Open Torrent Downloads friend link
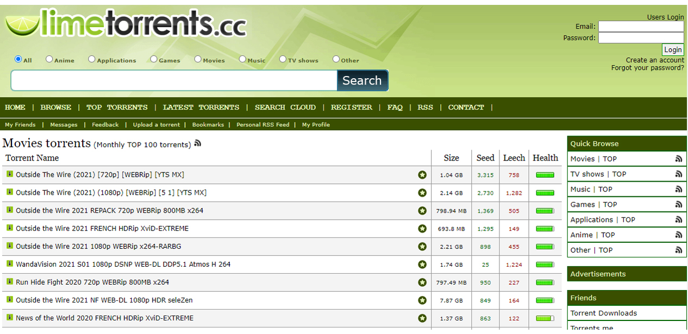Screen dimensions: 688x334 click(x=604, y=313)
